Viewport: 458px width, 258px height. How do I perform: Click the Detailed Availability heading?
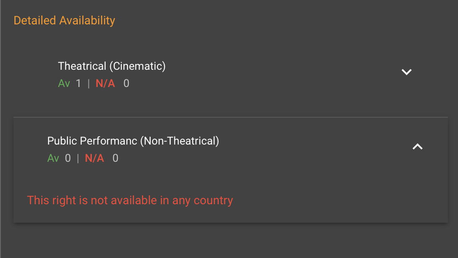tap(64, 20)
